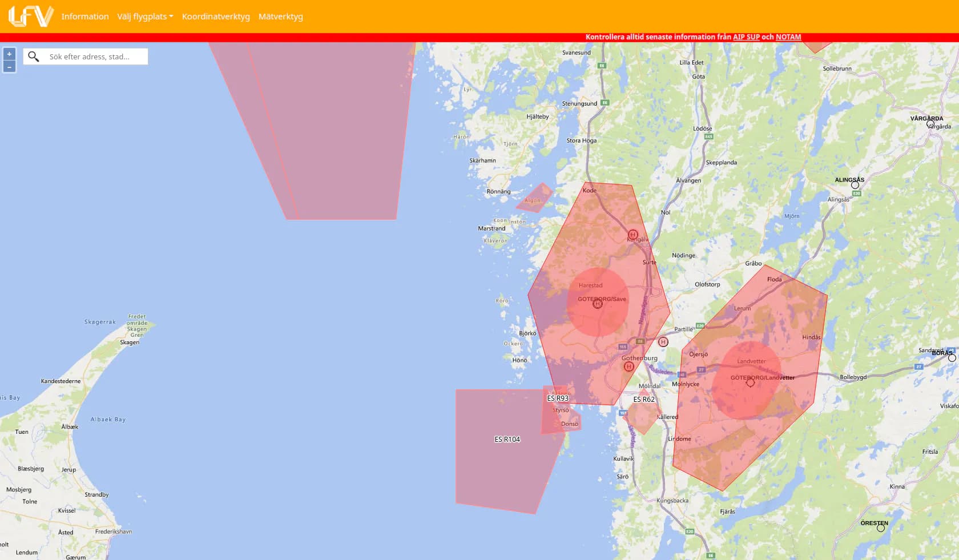This screenshot has width=959, height=560.
Task: Open the Information menu
Action: (85, 17)
